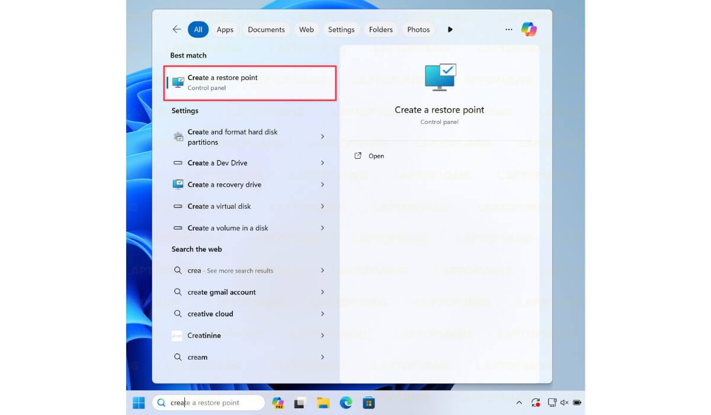Search the web for creative cloud
Viewport: 711px width, 415px height.
(250, 314)
